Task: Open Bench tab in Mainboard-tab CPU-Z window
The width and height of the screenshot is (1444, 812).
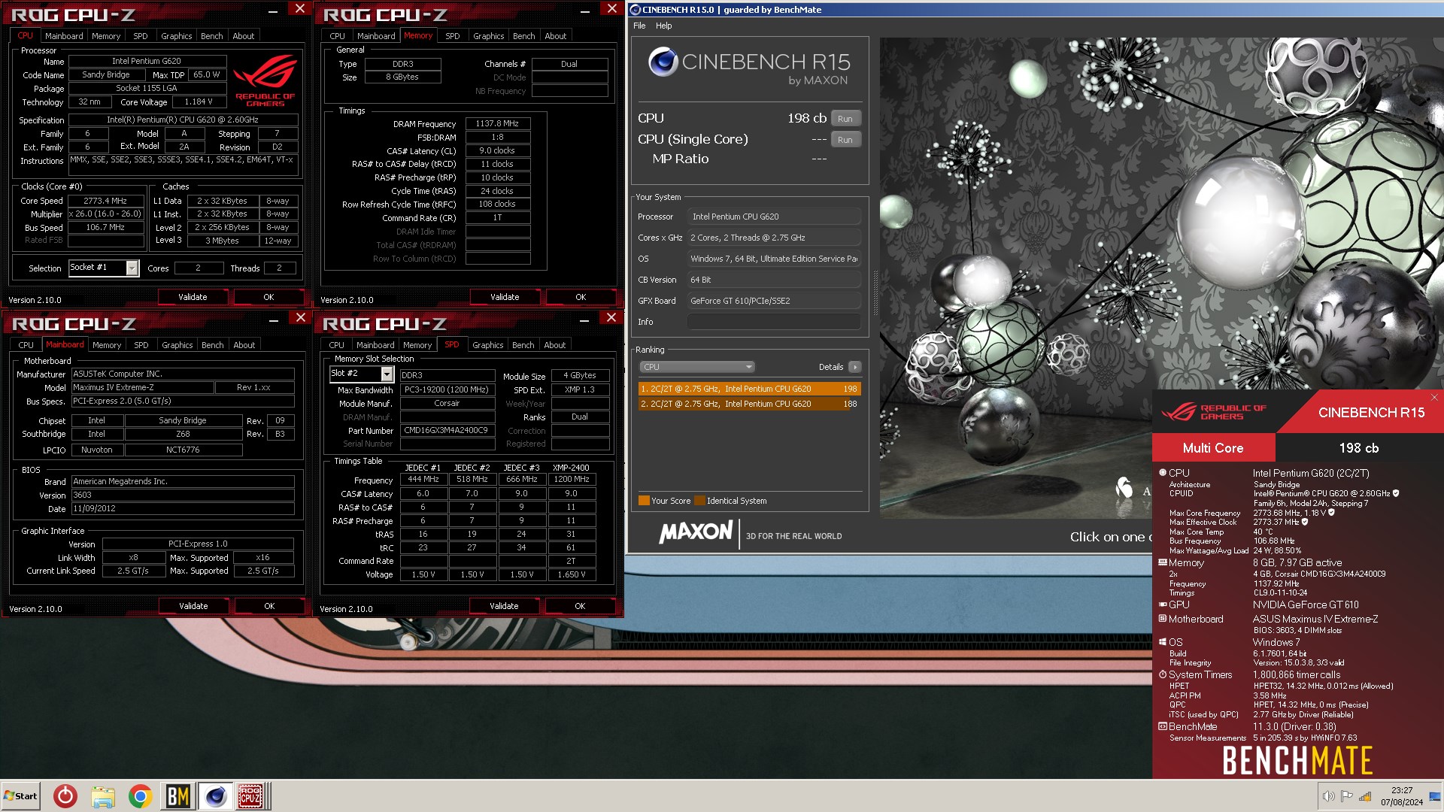Action: [212, 345]
